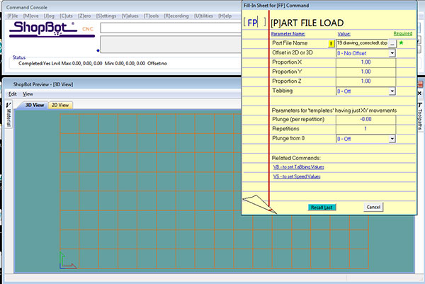This screenshot has height=284, width=425.
Task: Click the Value column header link
Action: click(x=344, y=34)
